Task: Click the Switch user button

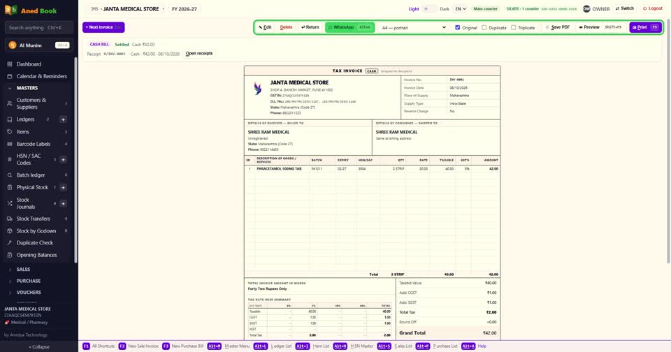Action: point(624,8)
